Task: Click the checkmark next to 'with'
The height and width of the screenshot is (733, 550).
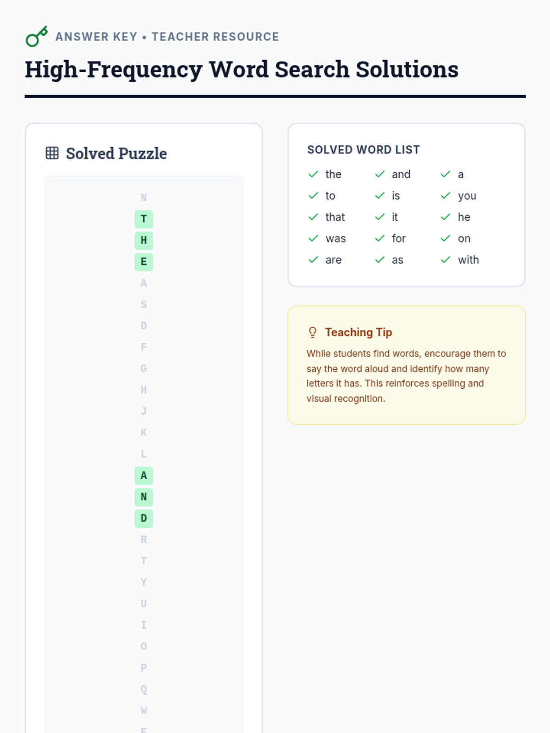Action: point(445,260)
